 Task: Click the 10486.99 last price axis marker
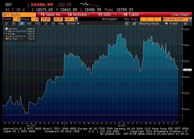point(187,70)
